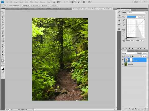The width and height of the screenshot is (149, 111).
Task: Switch to the first document tab
Action: 21,9
